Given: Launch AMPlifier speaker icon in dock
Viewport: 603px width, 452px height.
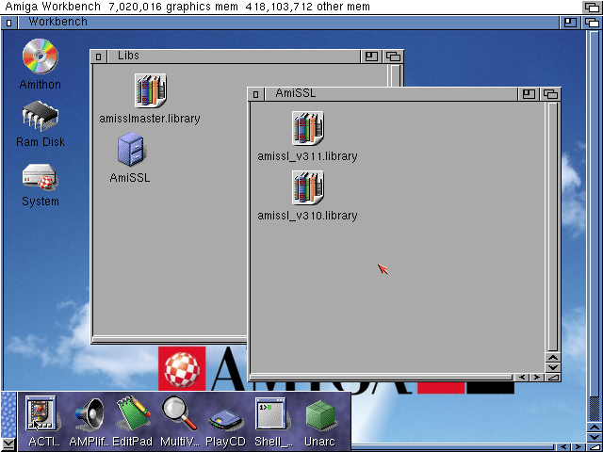Looking at the screenshot, I should pos(90,414).
